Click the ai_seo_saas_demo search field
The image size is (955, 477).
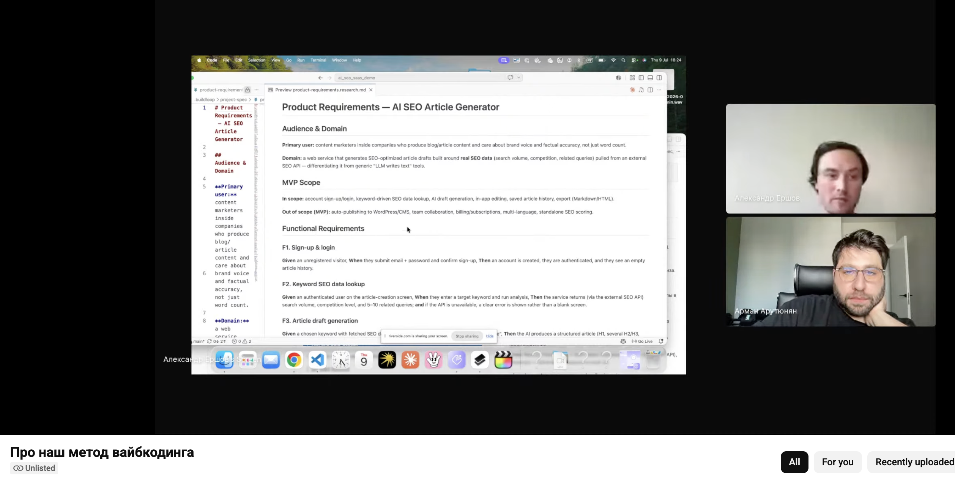click(x=420, y=78)
